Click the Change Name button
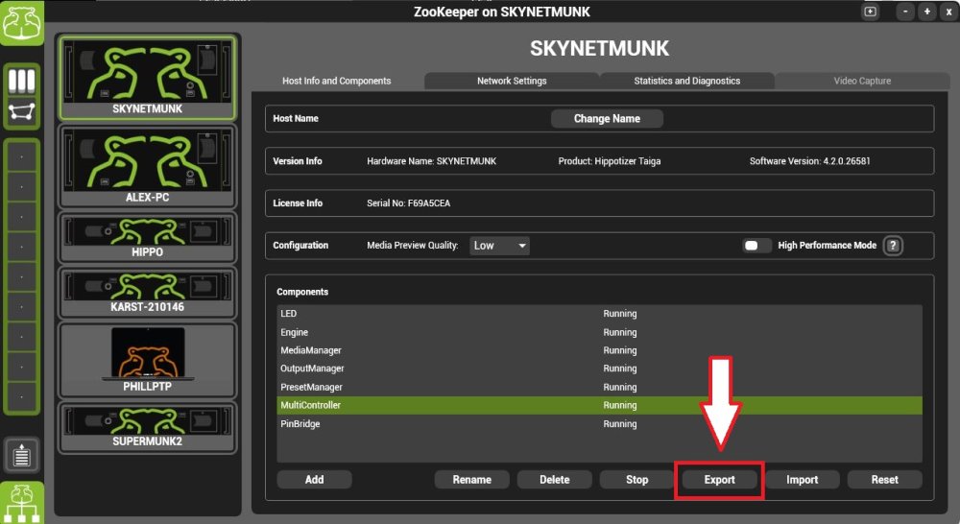Screen dimensions: 960x524 point(607,119)
